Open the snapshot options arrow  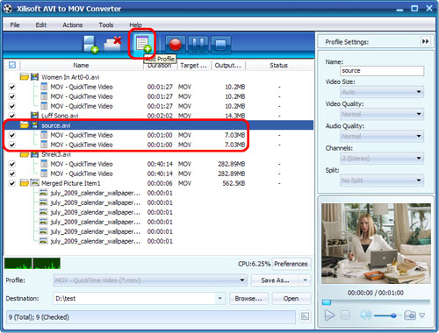tap(422, 315)
